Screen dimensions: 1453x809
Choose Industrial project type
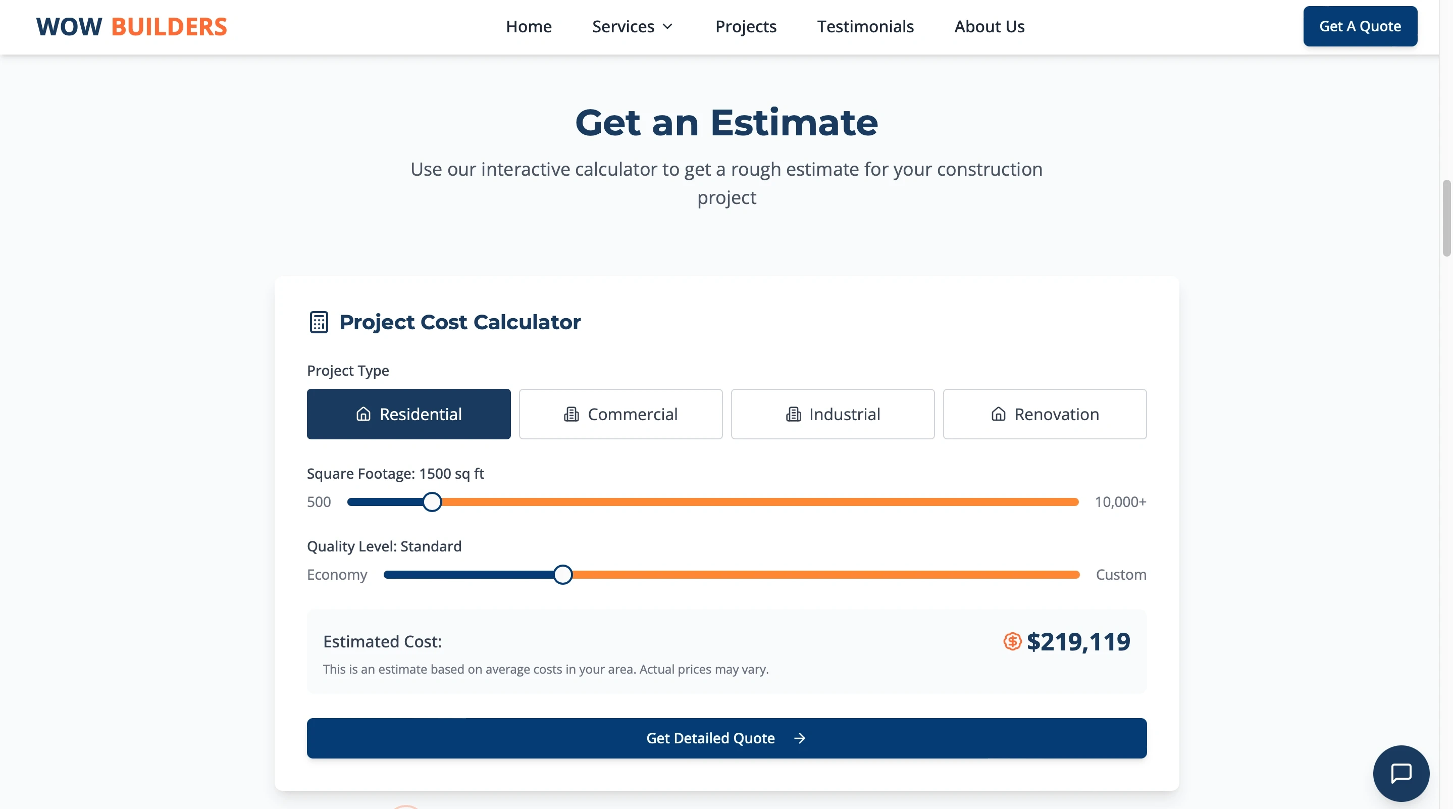pos(833,414)
